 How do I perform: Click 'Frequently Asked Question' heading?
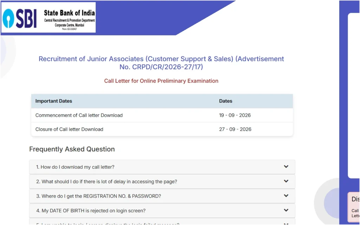(x=72, y=149)
